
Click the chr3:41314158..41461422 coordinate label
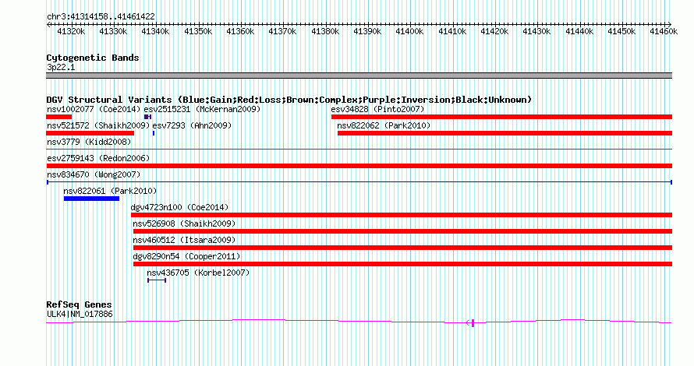coord(101,16)
